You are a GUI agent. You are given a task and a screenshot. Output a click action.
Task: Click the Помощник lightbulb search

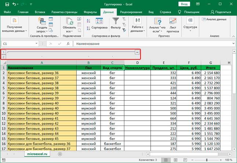[x=189, y=12]
